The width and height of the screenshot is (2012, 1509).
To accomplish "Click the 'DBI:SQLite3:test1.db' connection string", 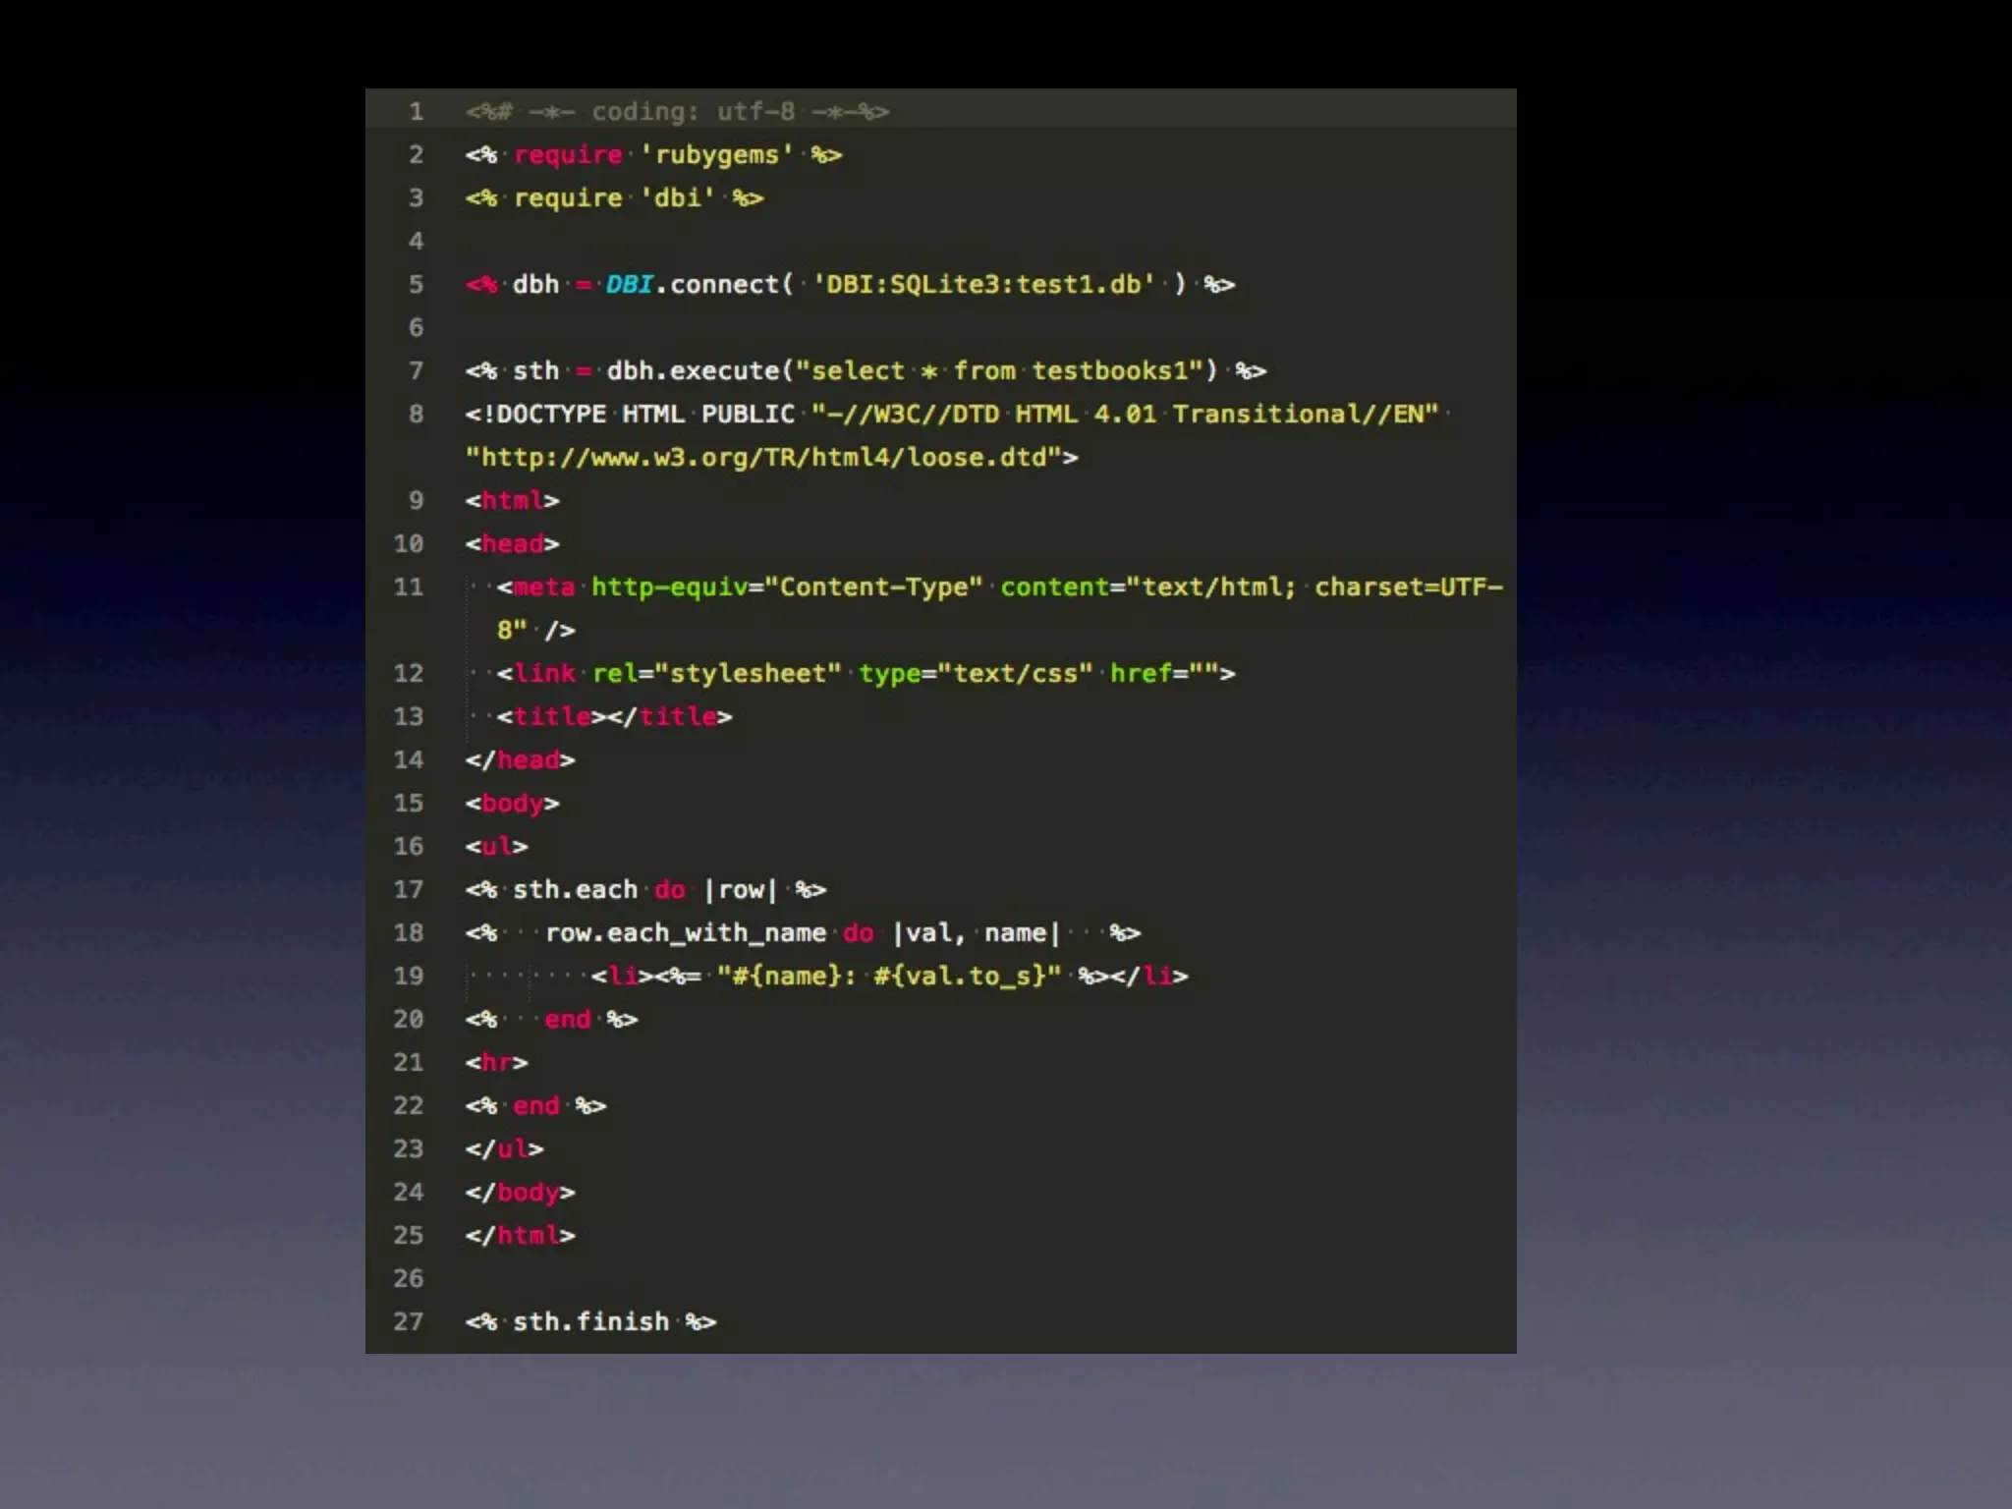I will (982, 285).
